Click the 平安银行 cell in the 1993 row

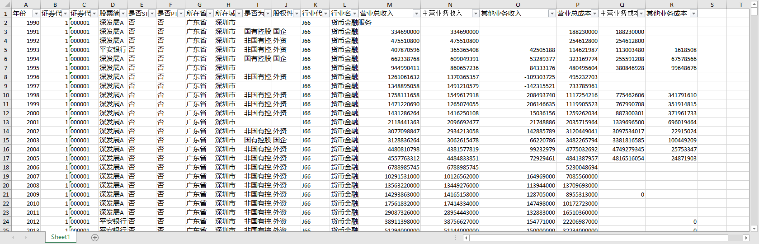[x=113, y=50]
